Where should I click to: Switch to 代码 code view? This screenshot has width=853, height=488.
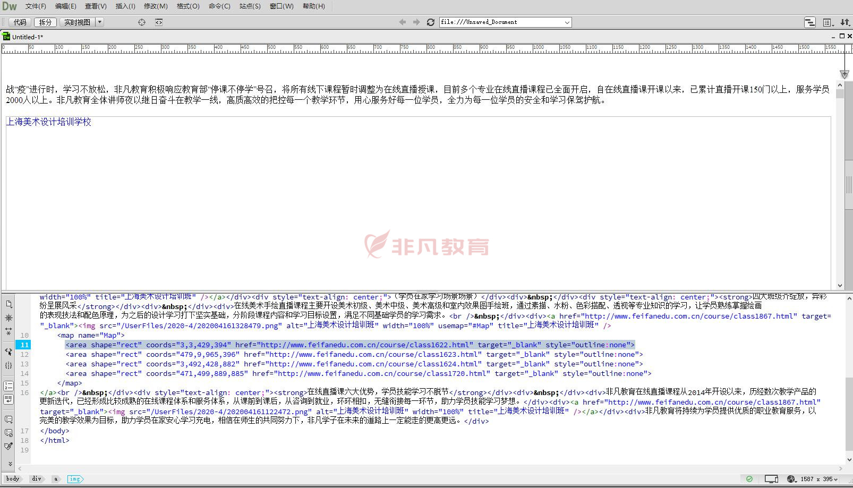point(20,22)
